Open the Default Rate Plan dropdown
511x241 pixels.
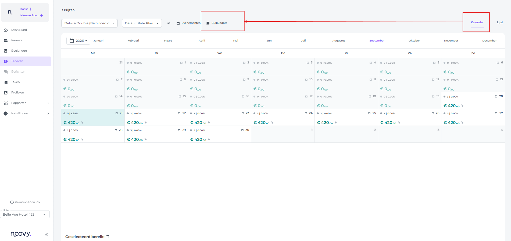tap(142, 23)
